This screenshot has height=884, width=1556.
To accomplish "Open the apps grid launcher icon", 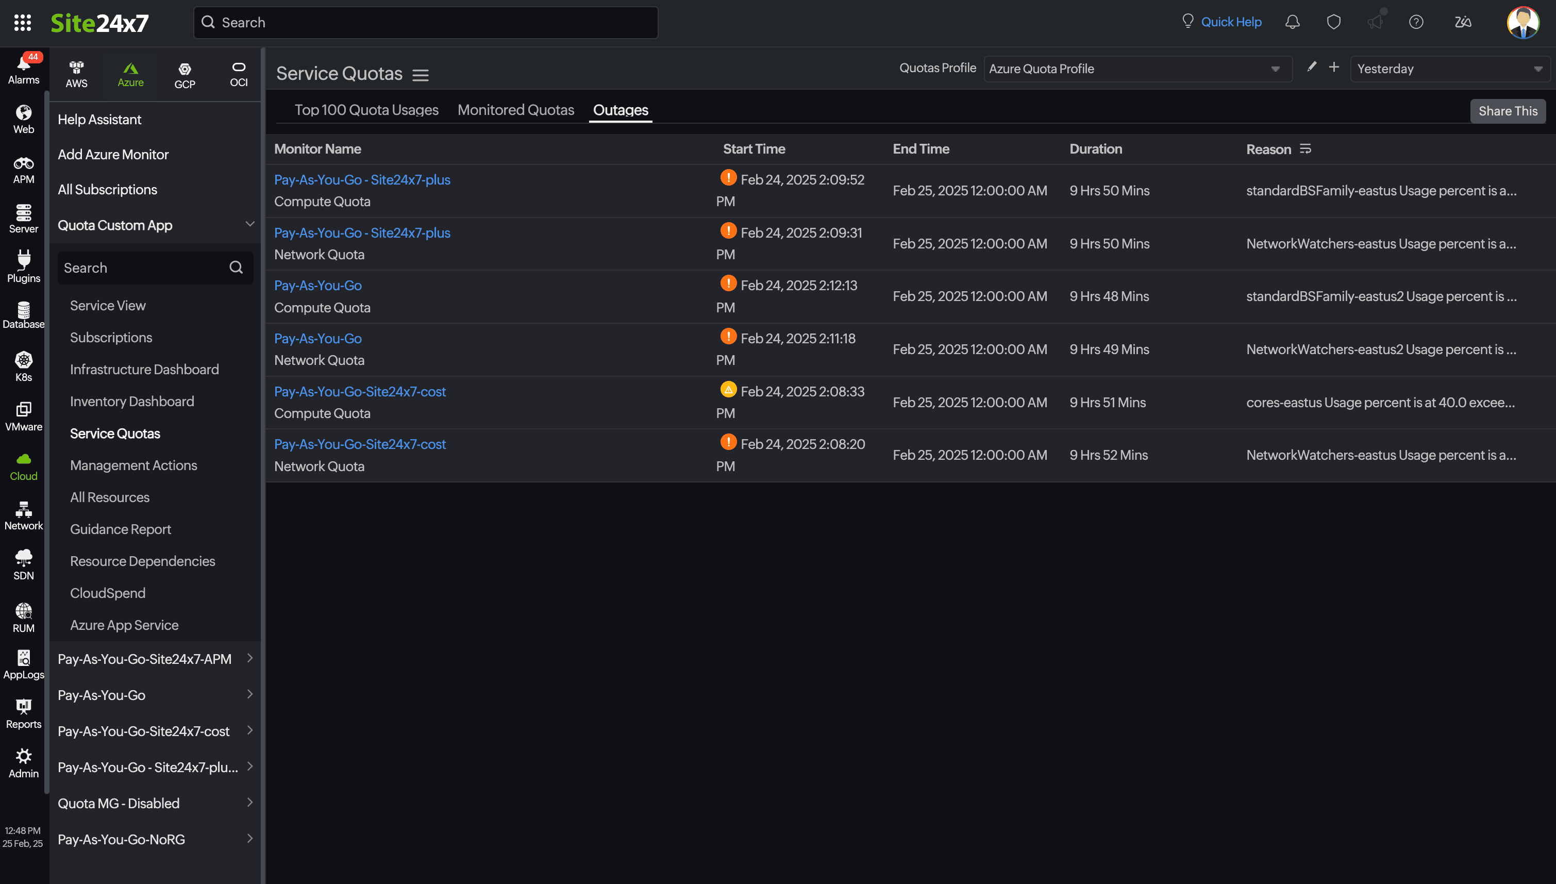I will tap(23, 23).
